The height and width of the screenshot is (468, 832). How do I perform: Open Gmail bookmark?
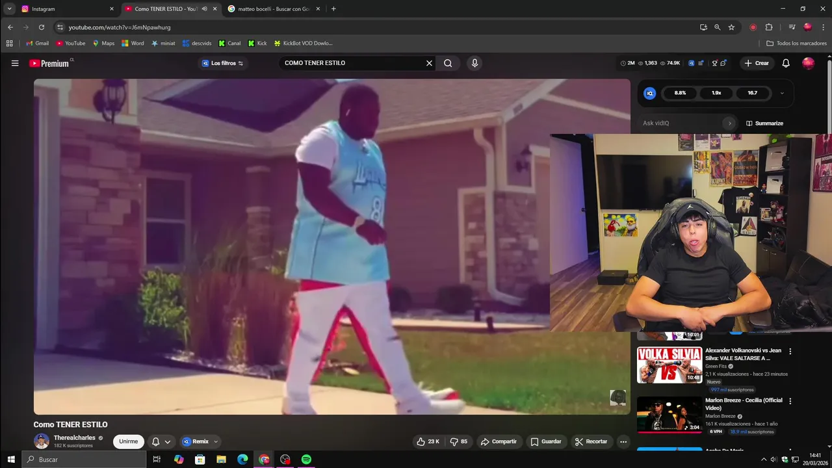tap(37, 44)
